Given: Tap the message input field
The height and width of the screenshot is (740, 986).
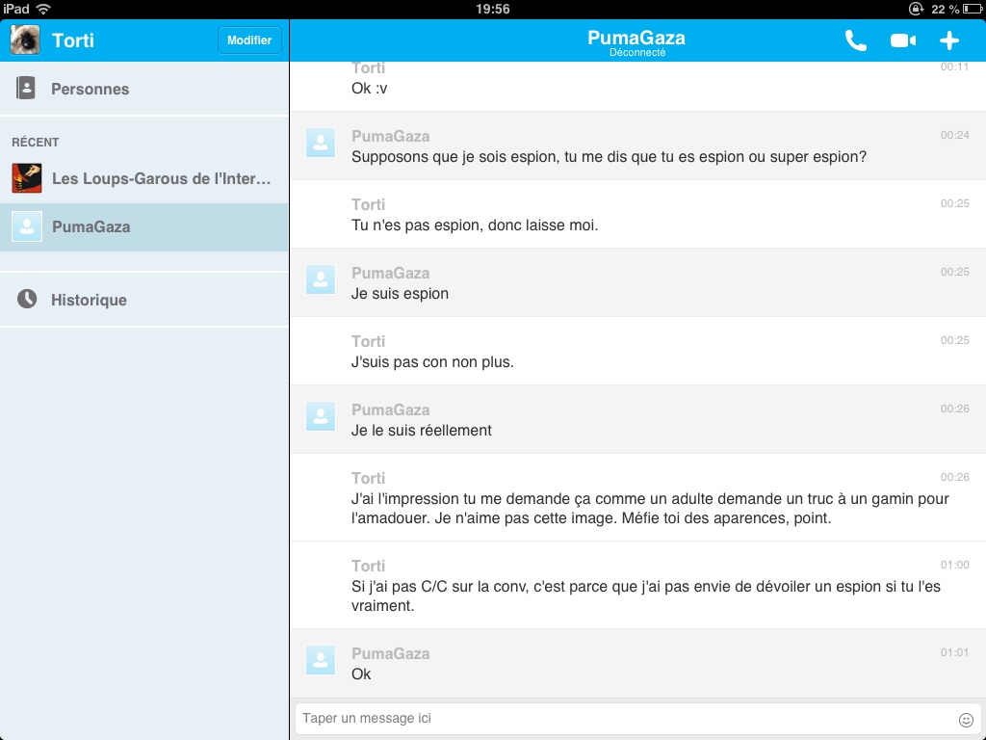Looking at the screenshot, I should click(x=624, y=719).
